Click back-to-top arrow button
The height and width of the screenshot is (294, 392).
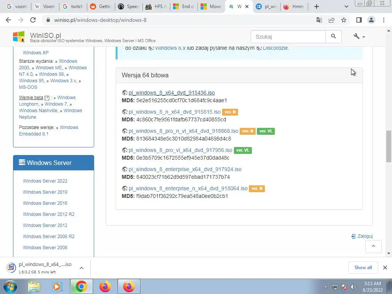pyautogui.click(x=373, y=246)
